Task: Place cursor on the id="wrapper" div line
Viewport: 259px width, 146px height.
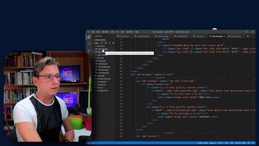Action: [x=152, y=75]
